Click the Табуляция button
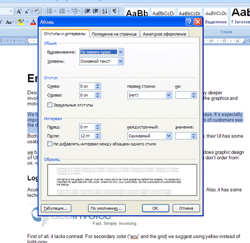250x243 pixels. point(56,208)
